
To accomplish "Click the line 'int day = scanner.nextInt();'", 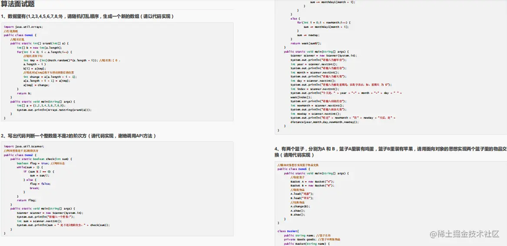I will (313, 80).
